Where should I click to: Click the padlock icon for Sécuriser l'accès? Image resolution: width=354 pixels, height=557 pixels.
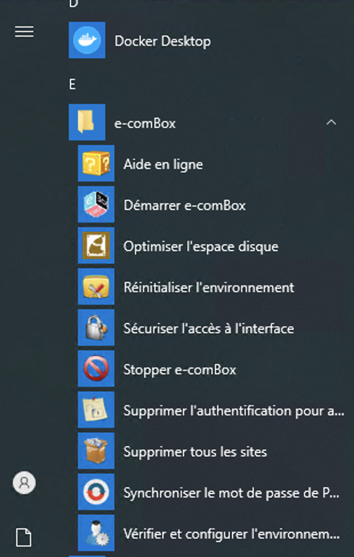(x=96, y=328)
